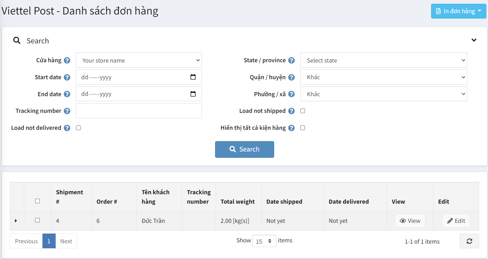
Task: Go to Previous page
Action: (x=26, y=241)
